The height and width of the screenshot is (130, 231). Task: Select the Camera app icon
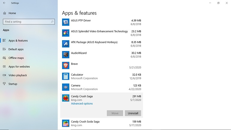[66, 87]
